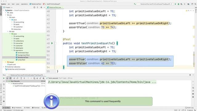Viewport: 197px width, 111px height.
Task: Open Structure side tool window button
Action: 1,88
